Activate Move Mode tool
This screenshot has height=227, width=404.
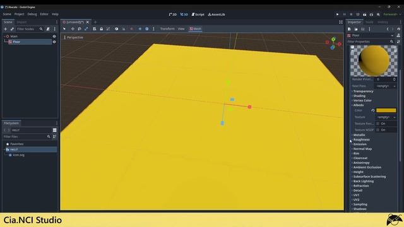(73, 29)
